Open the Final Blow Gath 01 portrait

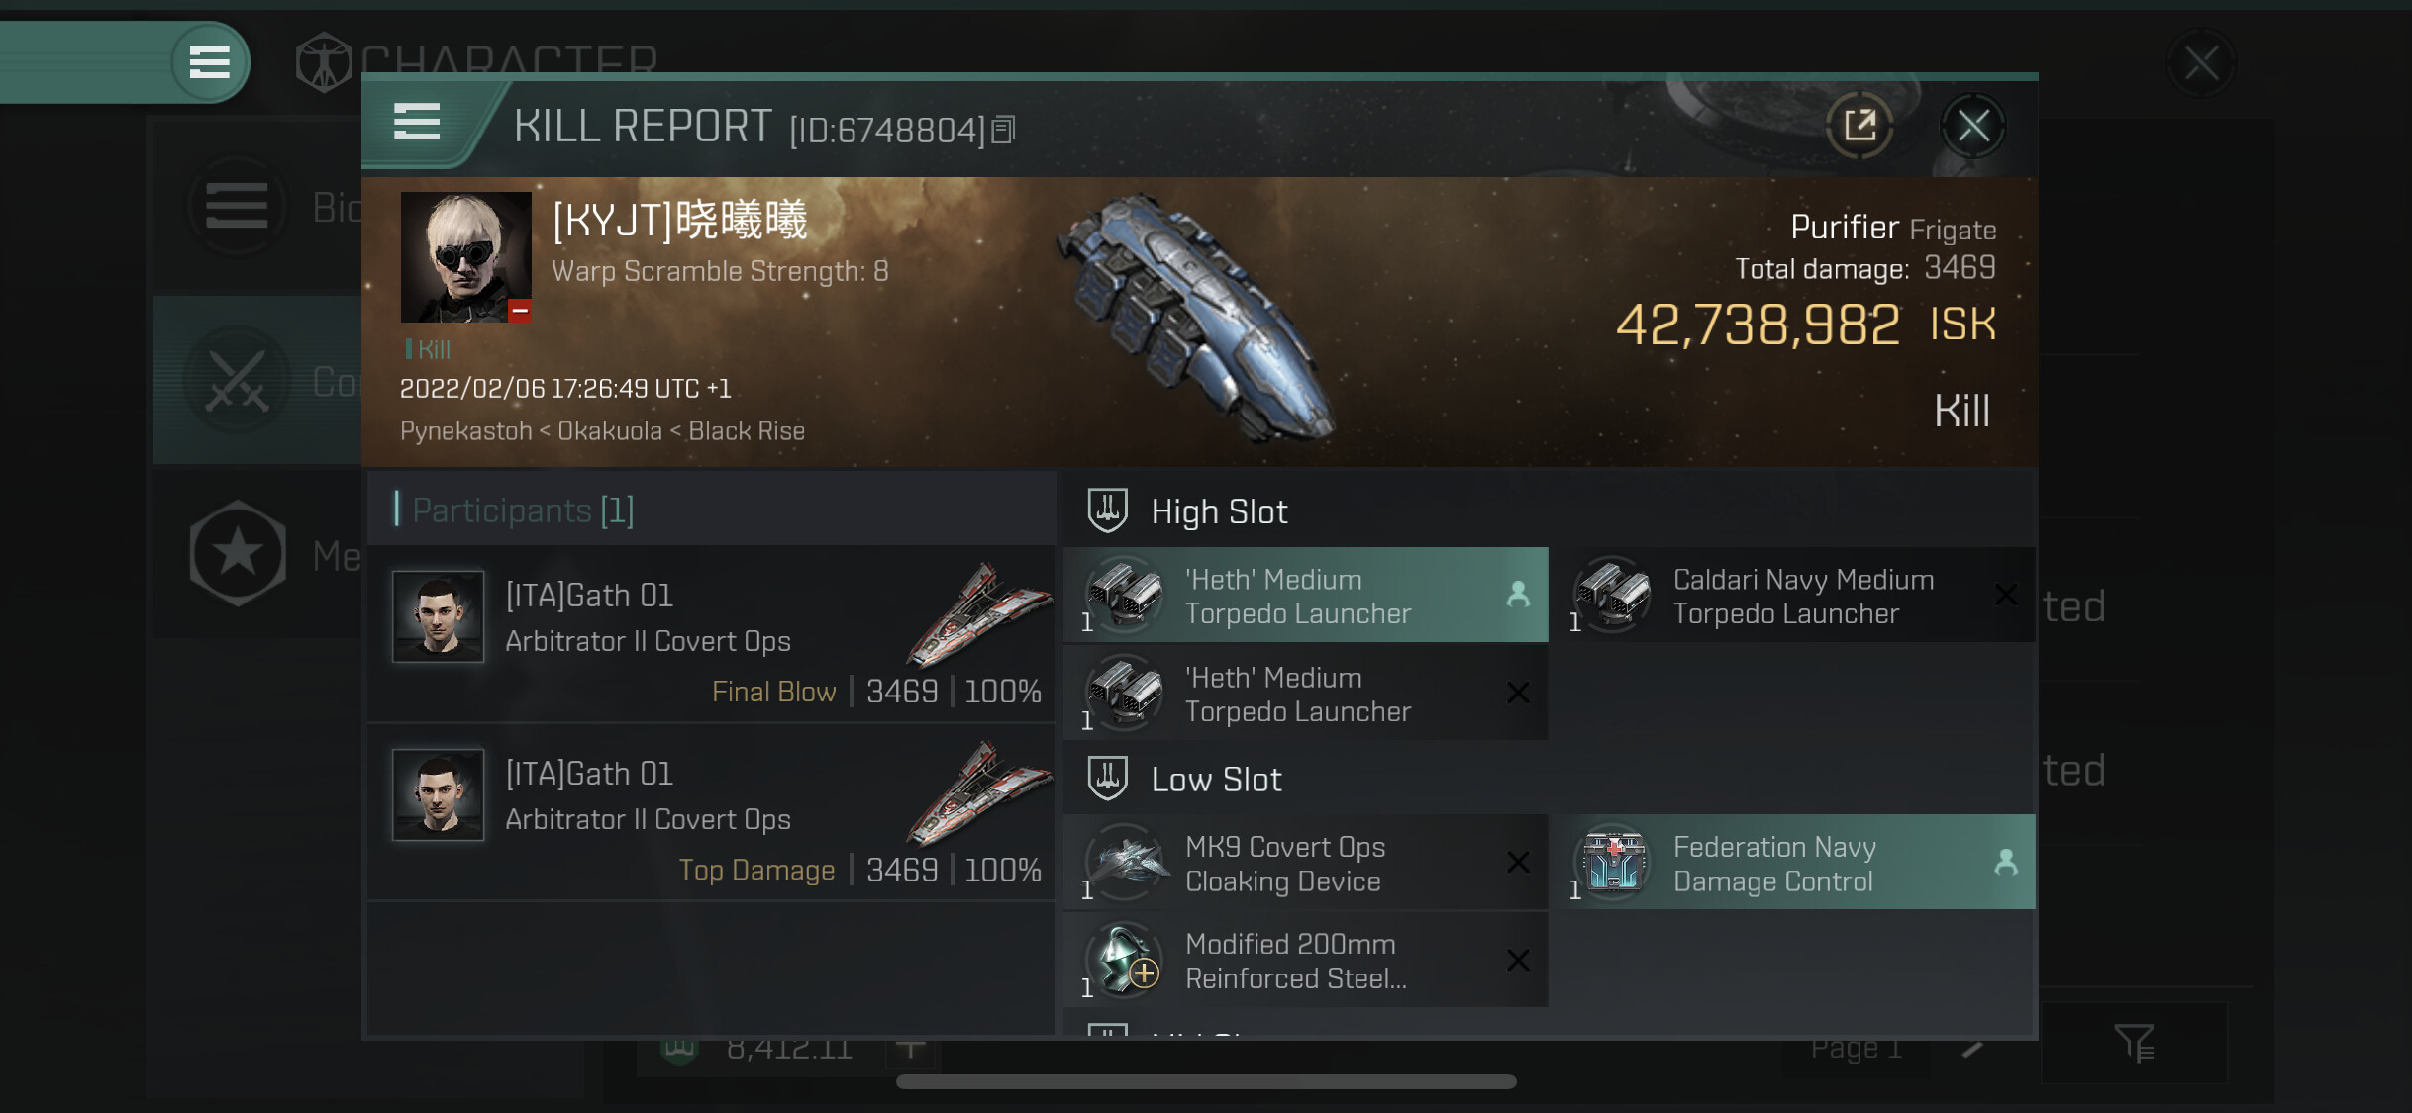(439, 615)
